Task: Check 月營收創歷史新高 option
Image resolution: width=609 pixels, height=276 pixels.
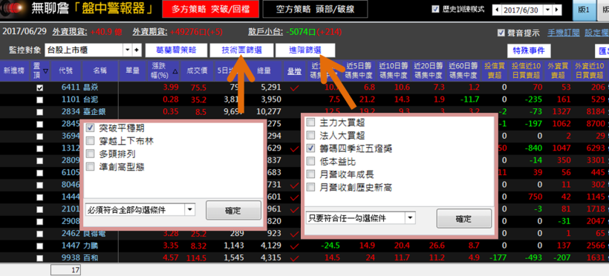Action: [x=310, y=187]
